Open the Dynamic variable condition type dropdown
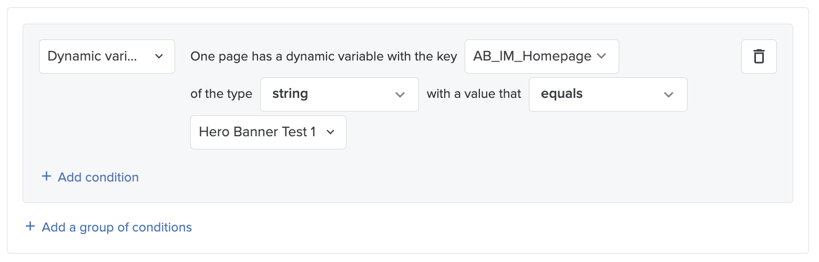This screenshot has height=262, width=819. pyautogui.click(x=107, y=56)
